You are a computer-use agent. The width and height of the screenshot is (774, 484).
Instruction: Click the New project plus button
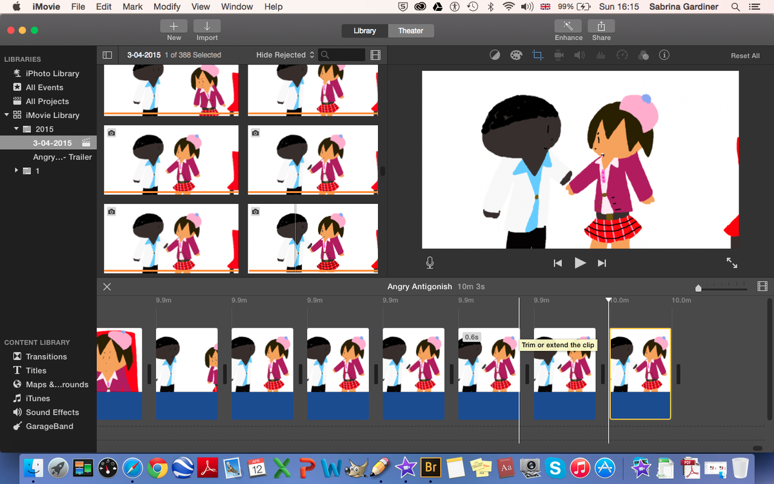(174, 26)
